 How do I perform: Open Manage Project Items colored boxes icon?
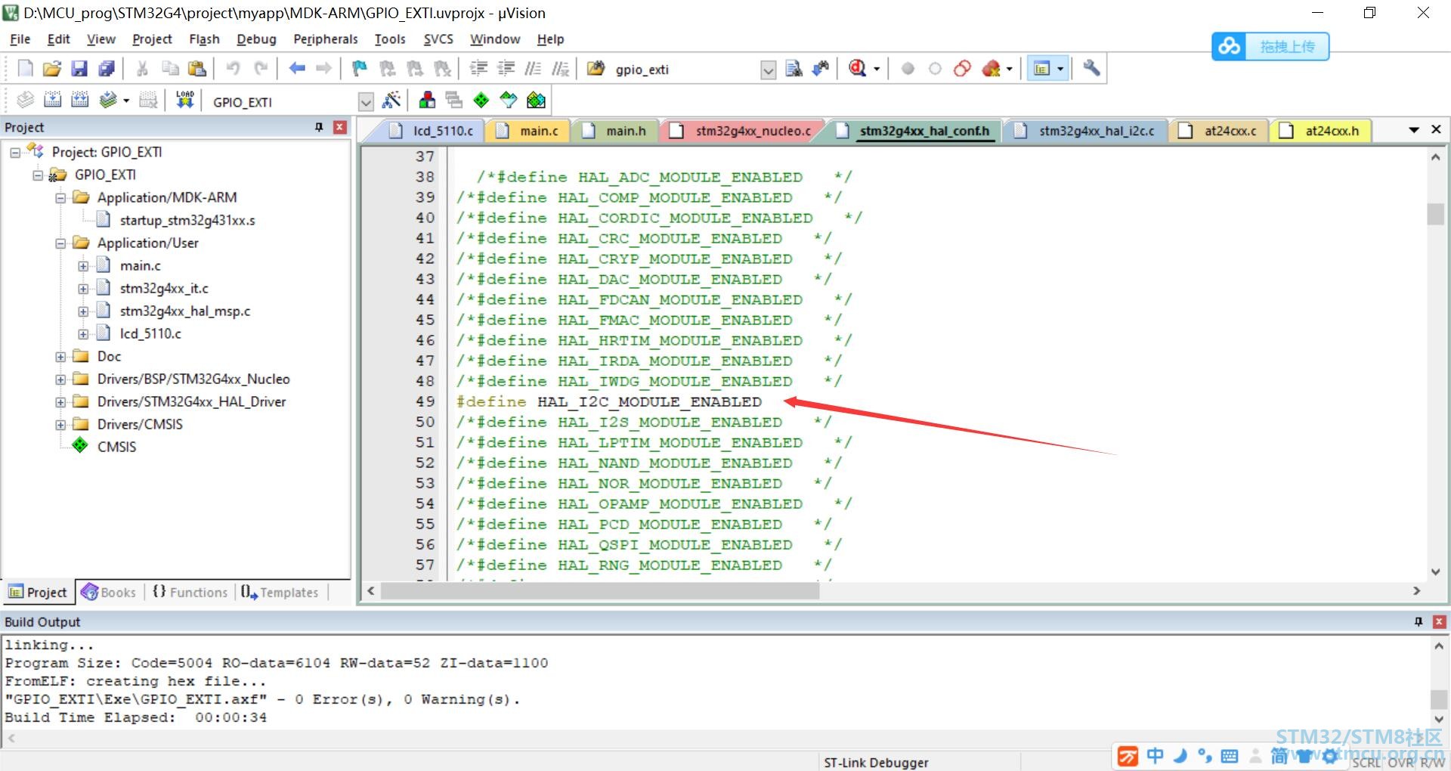click(427, 100)
